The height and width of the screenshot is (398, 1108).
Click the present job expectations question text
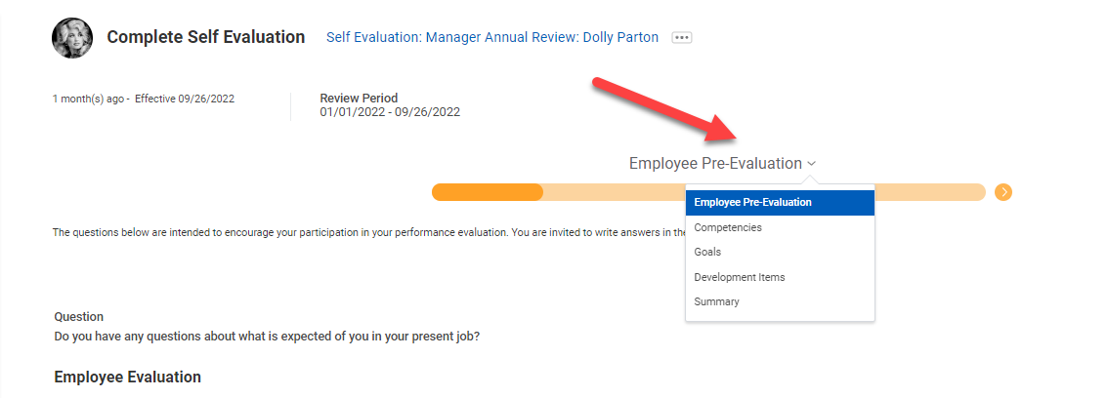click(x=267, y=336)
